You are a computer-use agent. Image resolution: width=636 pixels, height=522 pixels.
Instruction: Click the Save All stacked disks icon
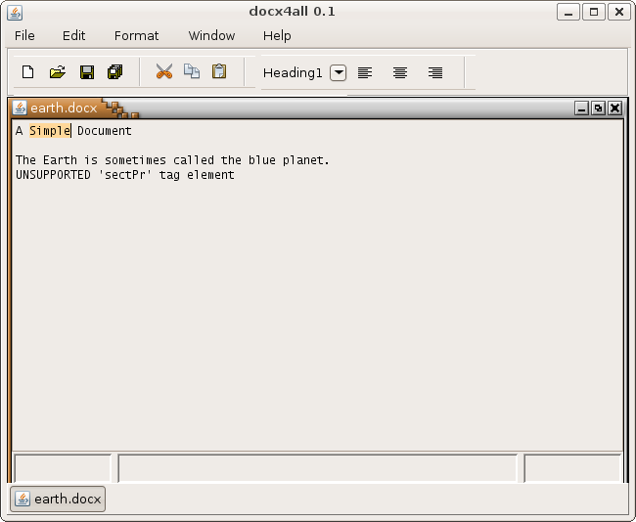(115, 72)
